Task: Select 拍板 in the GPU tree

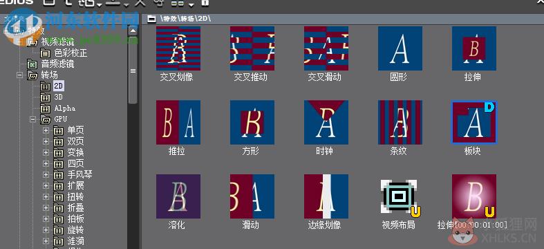Action: pos(75,219)
